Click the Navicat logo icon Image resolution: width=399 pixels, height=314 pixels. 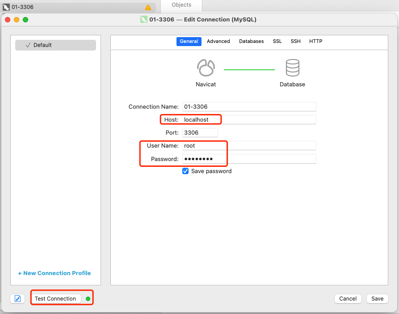click(x=206, y=68)
